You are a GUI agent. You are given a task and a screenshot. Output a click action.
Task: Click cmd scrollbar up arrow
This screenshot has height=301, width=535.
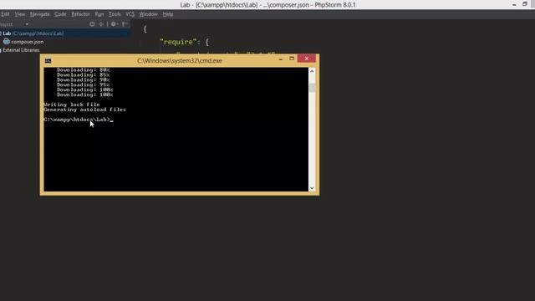(x=312, y=71)
